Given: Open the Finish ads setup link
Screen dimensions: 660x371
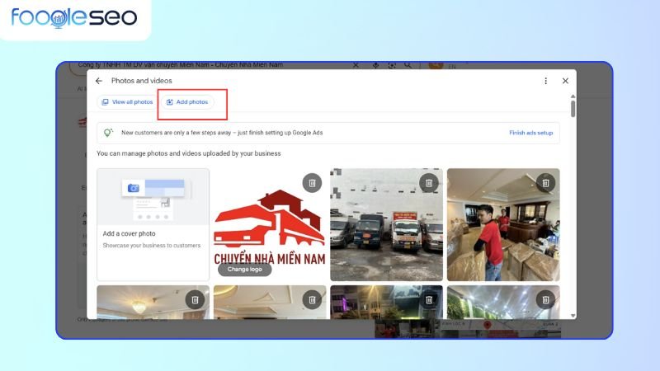Looking at the screenshot, I should [x=530, y=133].
